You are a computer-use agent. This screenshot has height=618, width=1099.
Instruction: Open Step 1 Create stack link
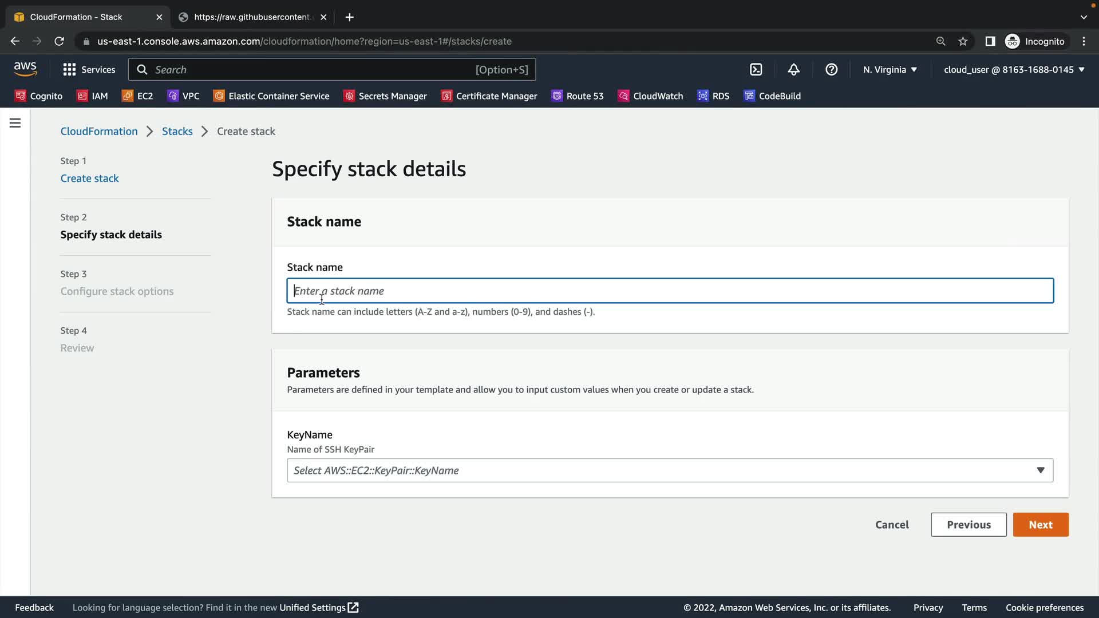(x=89, y=178)
